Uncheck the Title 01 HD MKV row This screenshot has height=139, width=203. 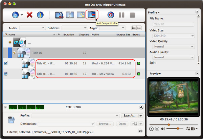tap(6, 74)
